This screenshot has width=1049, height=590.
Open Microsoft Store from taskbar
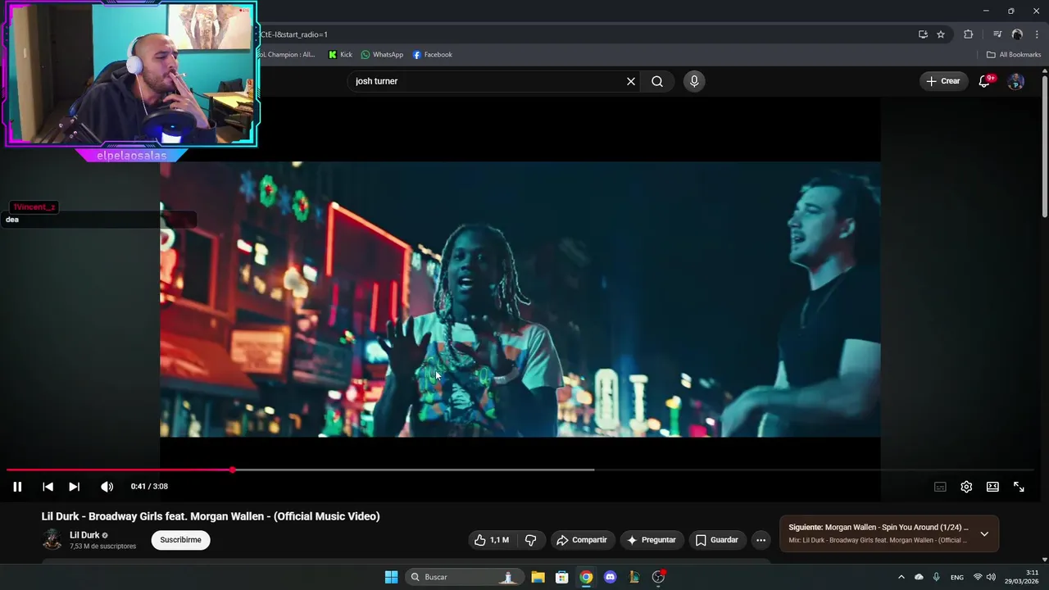pyautogui.click(x=562, y=577)
